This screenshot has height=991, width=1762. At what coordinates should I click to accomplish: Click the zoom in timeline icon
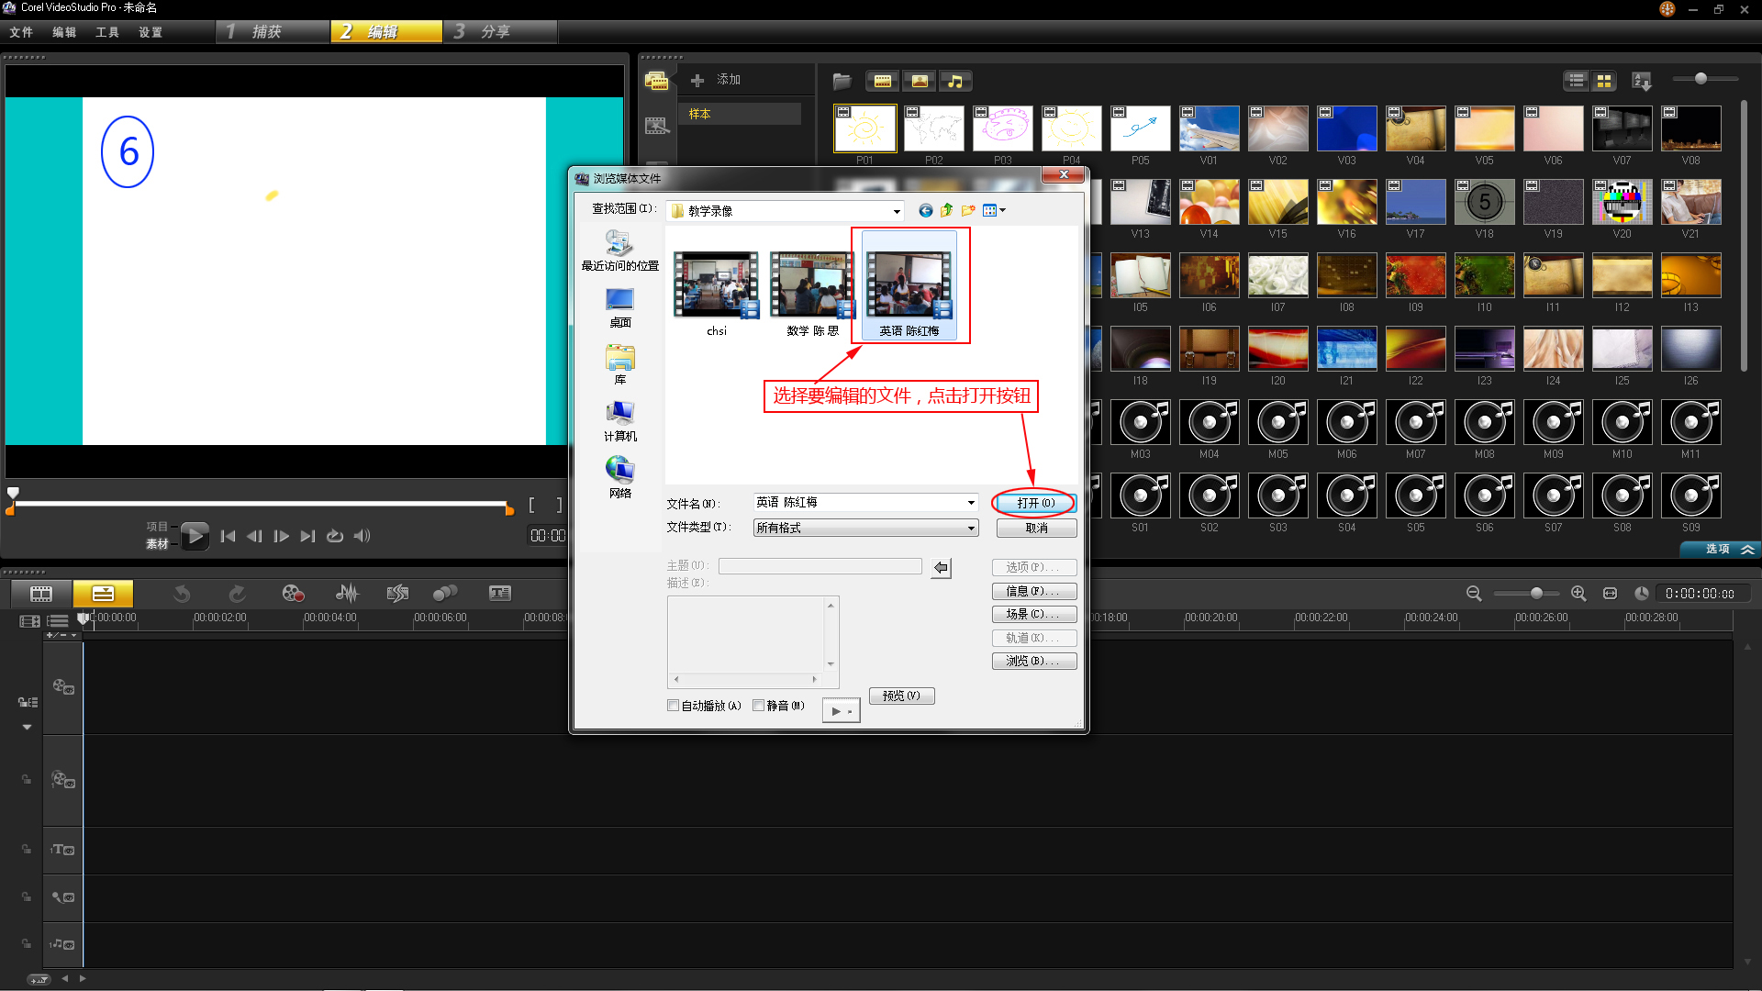click(1578, 594)
